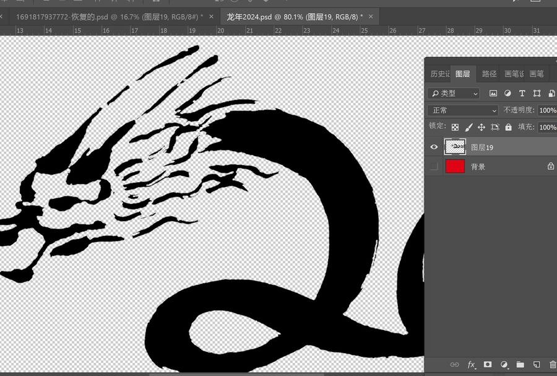Switch to the 龙年2024.psd document tab
The height and width of the screenshot is (376, 557).
295,17
